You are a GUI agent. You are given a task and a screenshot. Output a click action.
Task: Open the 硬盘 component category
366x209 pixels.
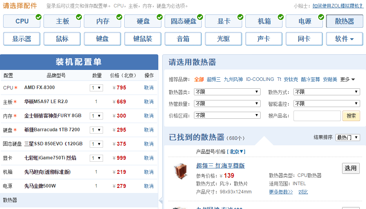143,21
